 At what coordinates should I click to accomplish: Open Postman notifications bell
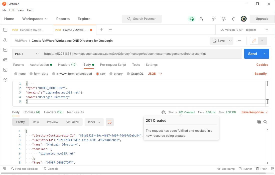tap(233, 19)
